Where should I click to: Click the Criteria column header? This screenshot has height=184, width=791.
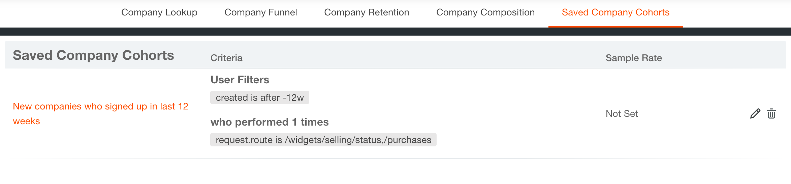point(226,58)
